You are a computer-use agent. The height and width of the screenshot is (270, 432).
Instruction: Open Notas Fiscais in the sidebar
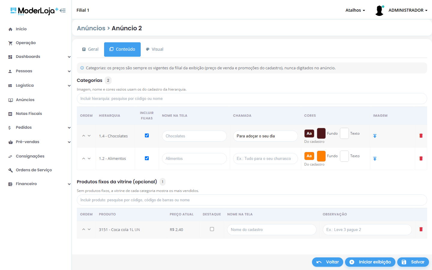coord(29,114)
